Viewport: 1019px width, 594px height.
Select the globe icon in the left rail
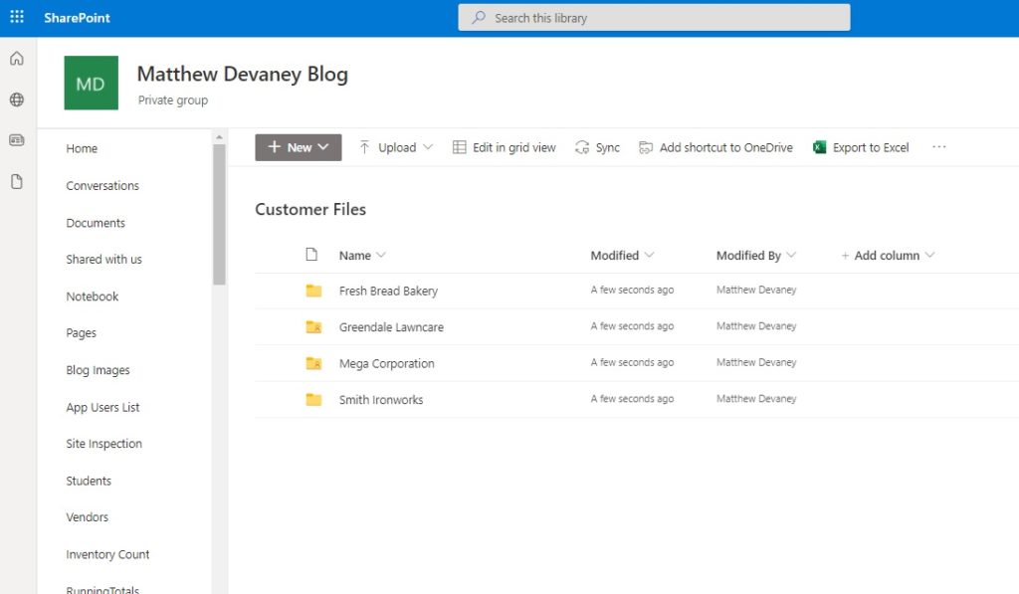(15, 99)
